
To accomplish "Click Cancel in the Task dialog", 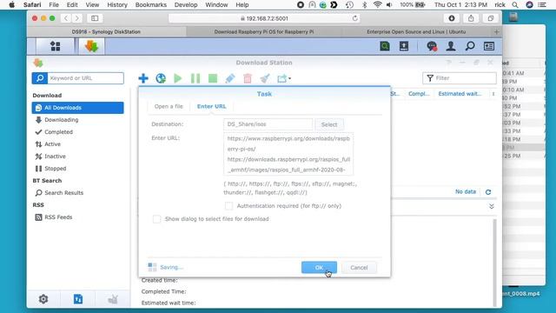I will pos(359,268).
